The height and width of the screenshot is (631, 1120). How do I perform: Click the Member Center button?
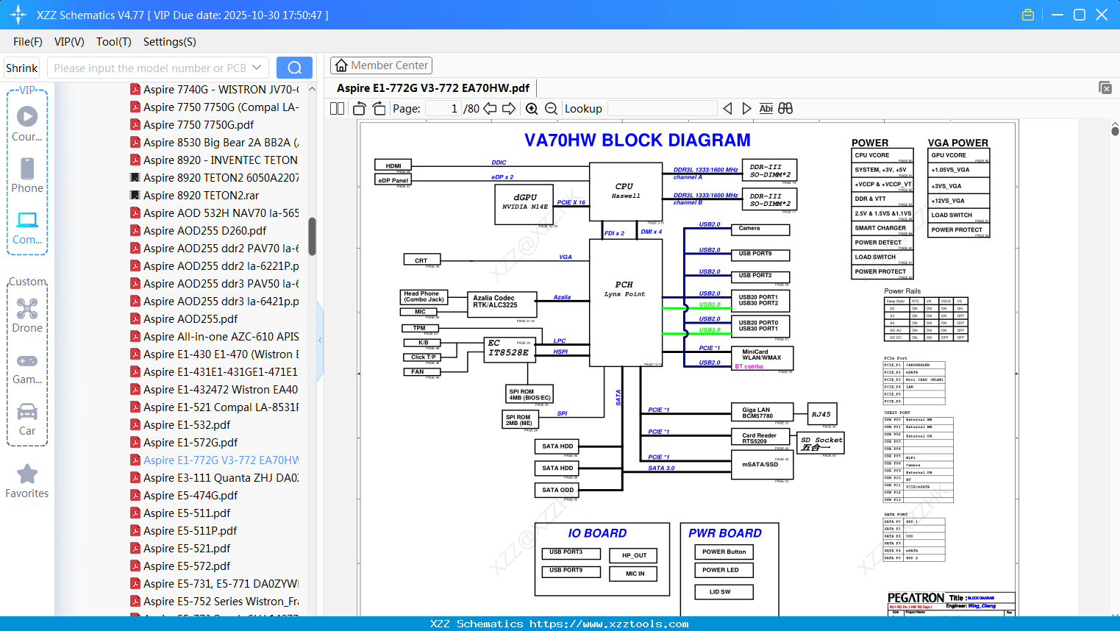381,65
